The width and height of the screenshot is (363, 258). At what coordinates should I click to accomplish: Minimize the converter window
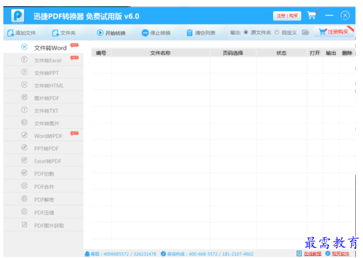pos(329,15)
